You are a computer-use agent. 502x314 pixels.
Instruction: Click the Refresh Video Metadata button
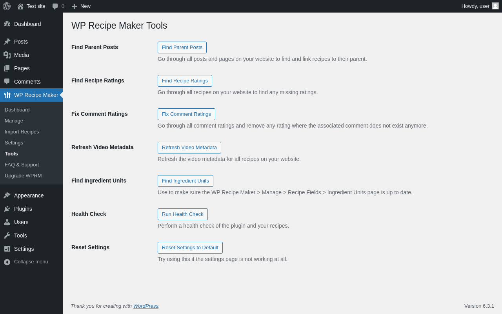point(189,148)
